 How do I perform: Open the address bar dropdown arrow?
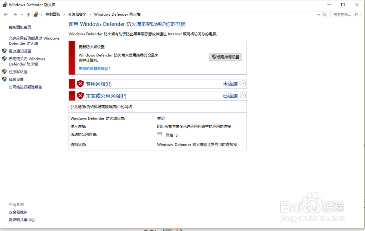318,14
